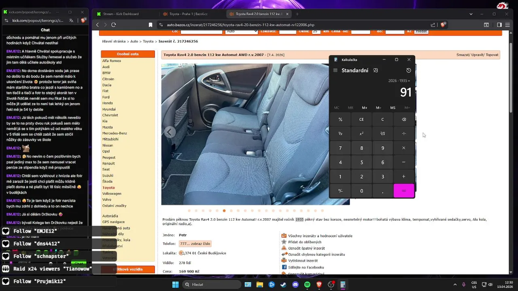Toggle browser sidebar panel icon
This screenshot has height=291, width=518.
499,25
